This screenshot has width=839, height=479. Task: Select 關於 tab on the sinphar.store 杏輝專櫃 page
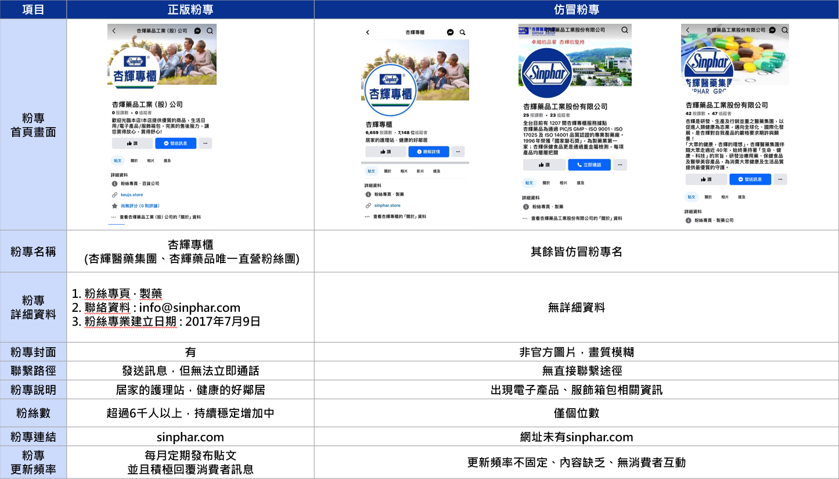(x=388, y=171)
